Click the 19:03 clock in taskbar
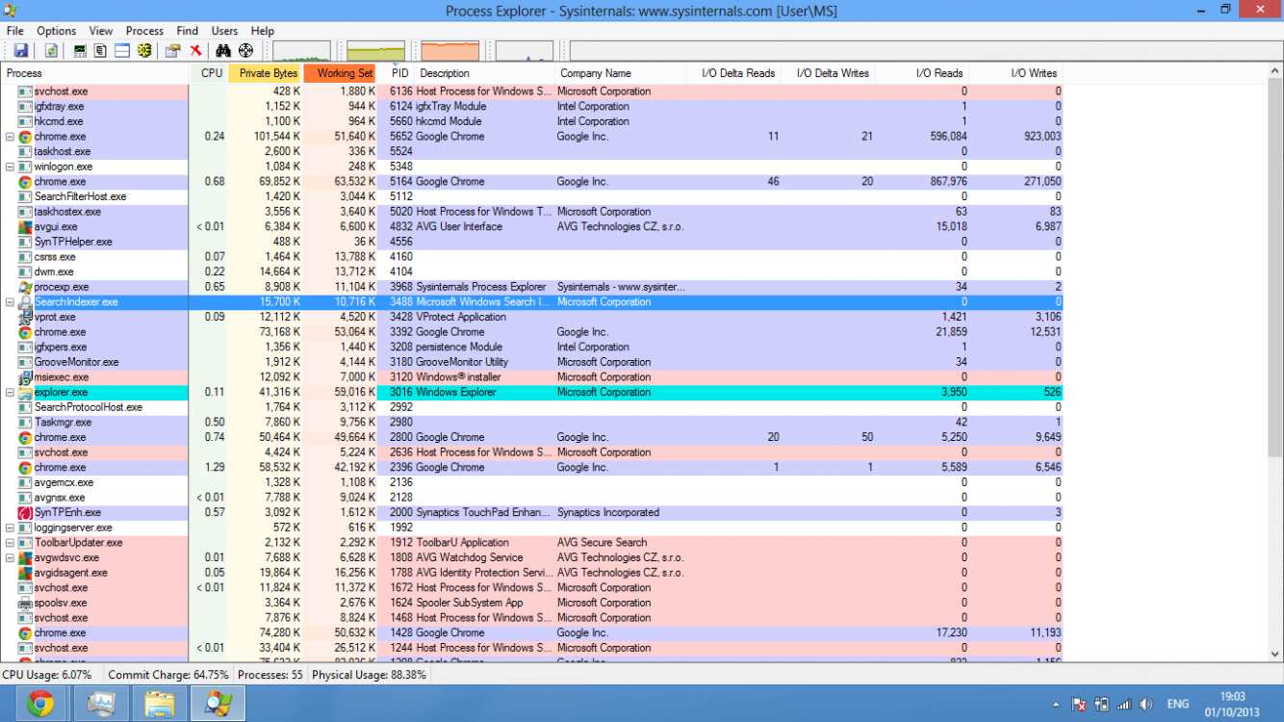 click(x=1232, y=696)
